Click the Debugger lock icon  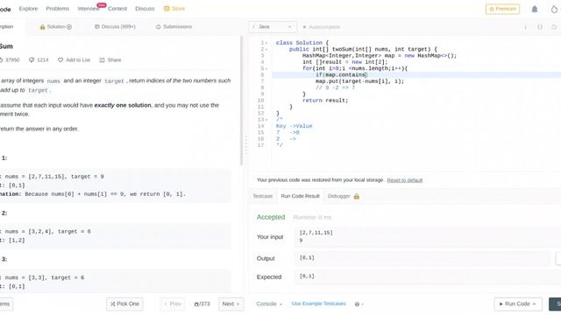coord(357,196)
